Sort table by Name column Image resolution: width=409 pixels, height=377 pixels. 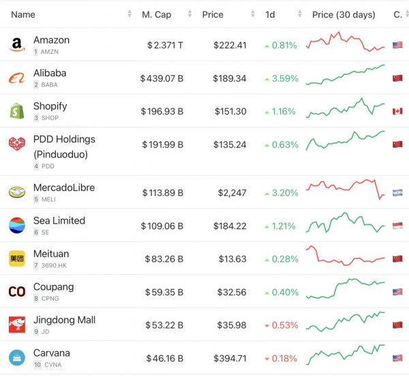pos(23,14)
